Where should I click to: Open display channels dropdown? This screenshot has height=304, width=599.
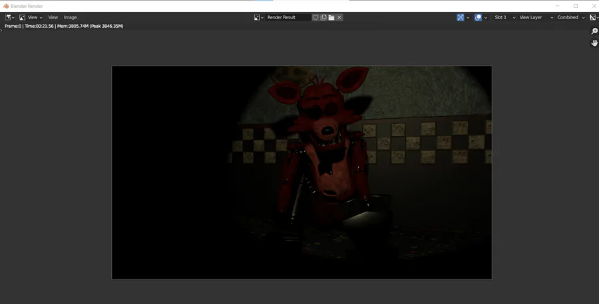pos(594,17)
